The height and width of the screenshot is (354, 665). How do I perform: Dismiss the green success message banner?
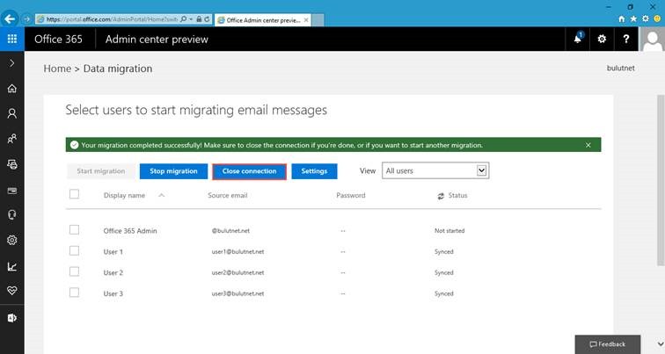588,145
